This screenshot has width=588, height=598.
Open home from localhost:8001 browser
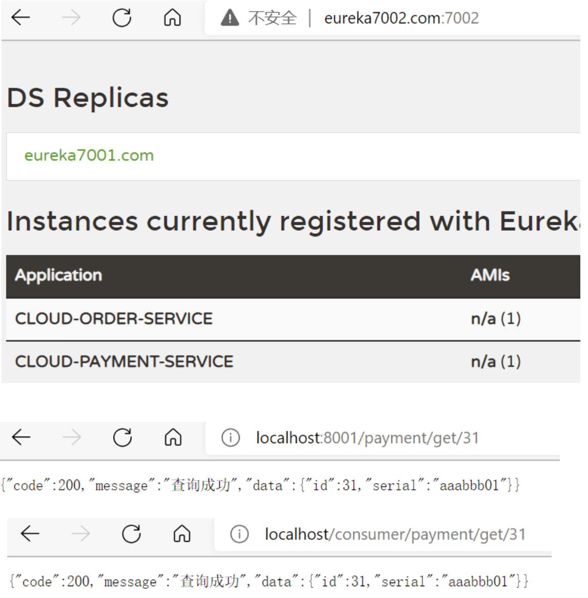click(173, 437)
